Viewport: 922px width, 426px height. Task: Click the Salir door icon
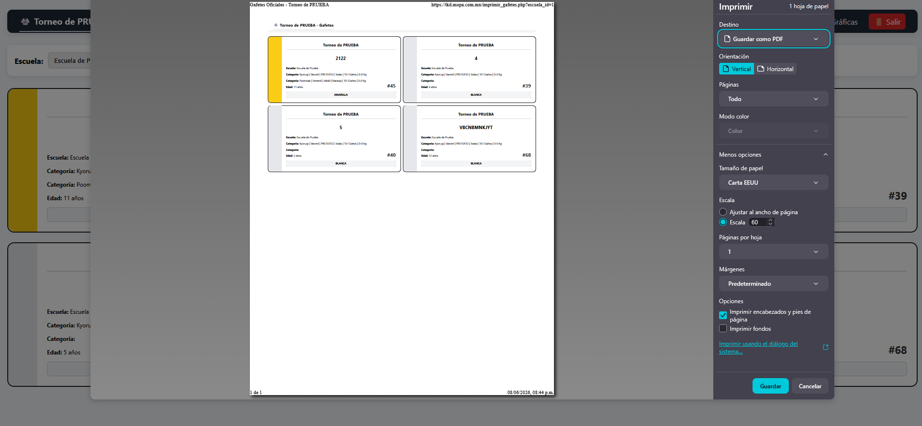(x=878, y=22)
